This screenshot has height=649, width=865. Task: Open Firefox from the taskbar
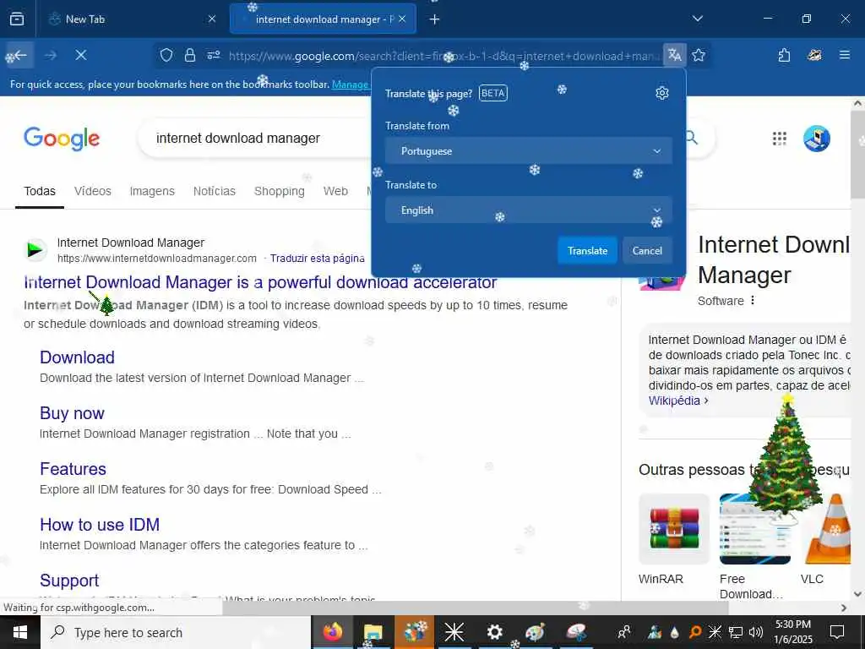click(x=333, y=632)
